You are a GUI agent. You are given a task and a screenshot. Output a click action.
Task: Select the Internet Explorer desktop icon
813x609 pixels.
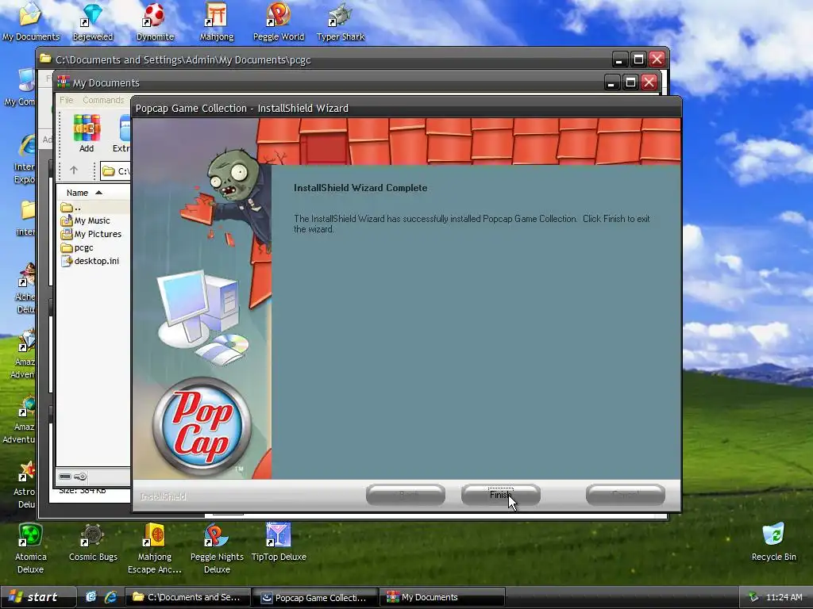(25, 159)
